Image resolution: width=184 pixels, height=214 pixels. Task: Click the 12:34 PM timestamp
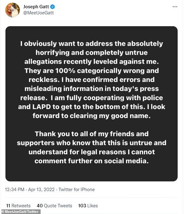[x=15, y=189]
